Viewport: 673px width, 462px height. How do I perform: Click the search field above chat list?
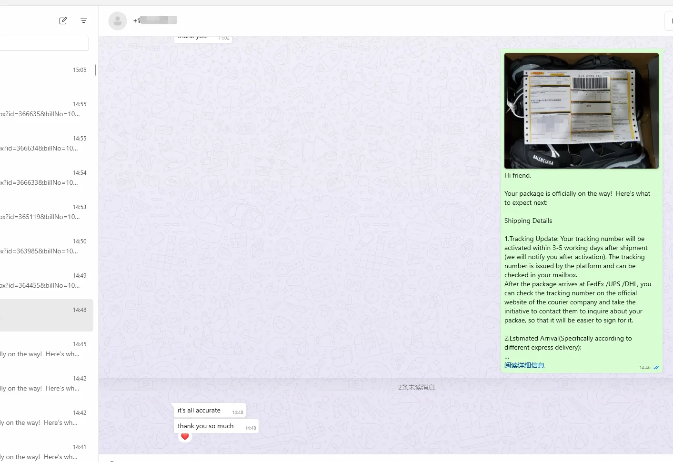[44, 43]
